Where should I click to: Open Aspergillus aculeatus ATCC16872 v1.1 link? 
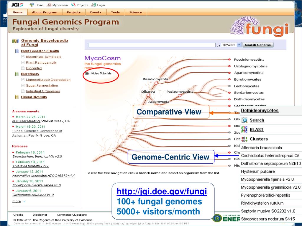(x=44, y=176)
